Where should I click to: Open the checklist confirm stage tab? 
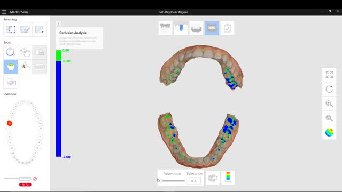[227, 28]
